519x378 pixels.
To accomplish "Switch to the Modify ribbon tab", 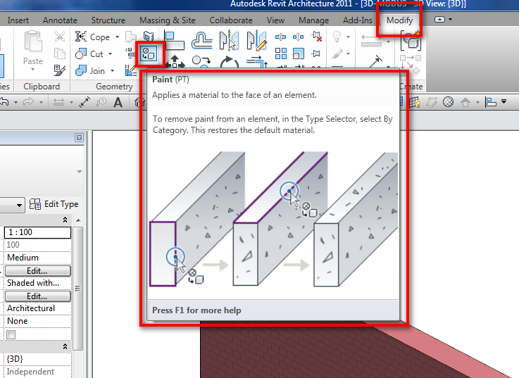I will [400, 20].
